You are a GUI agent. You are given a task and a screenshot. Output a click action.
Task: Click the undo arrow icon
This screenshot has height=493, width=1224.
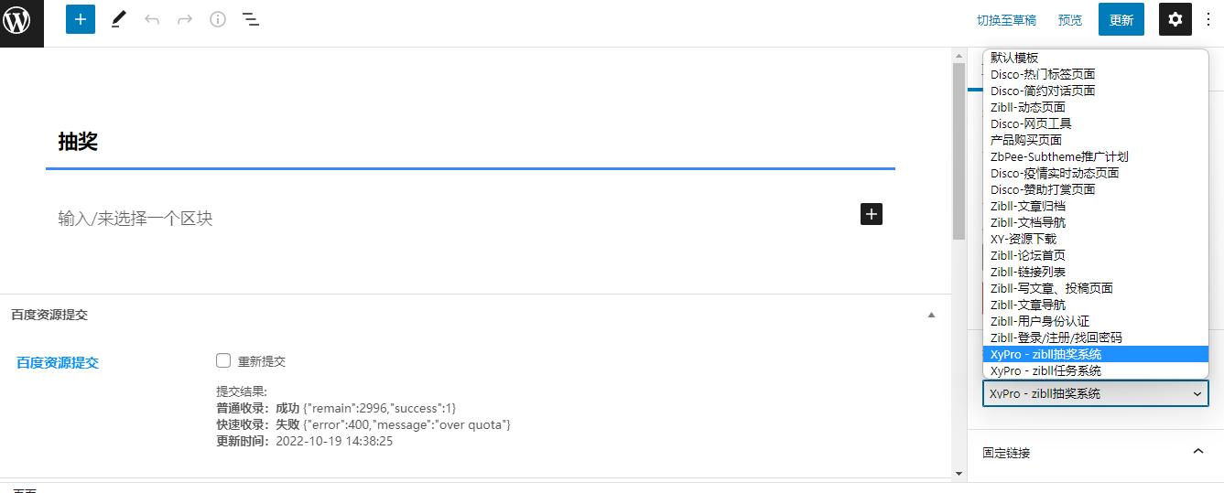pos(152,19)
